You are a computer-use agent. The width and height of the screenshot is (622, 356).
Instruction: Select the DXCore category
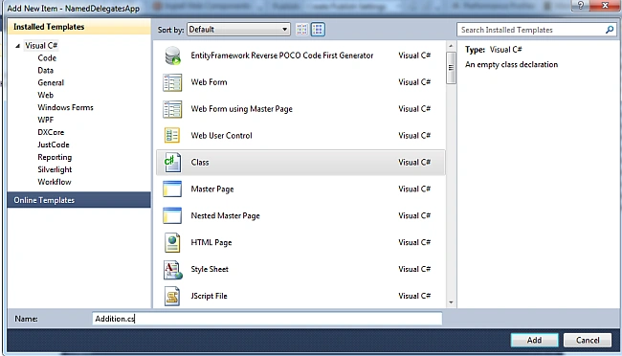pos(51,132)
